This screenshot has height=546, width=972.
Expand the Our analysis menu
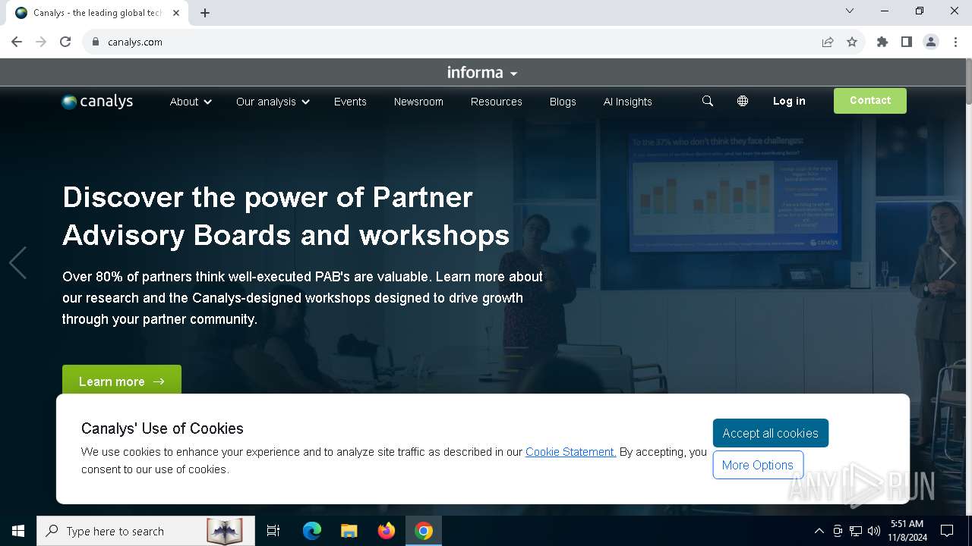[273, 102]
